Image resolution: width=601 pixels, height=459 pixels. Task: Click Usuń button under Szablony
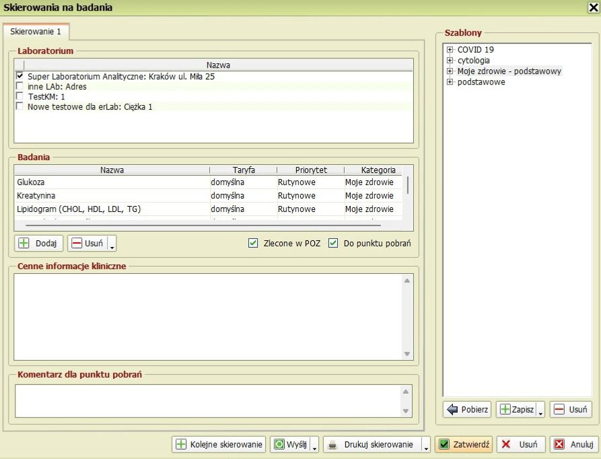tap(571, 409)
